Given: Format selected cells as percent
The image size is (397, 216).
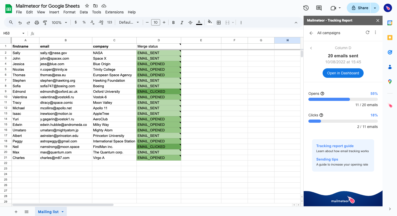Looking at the screenshot, I should (x=84, y=23).
